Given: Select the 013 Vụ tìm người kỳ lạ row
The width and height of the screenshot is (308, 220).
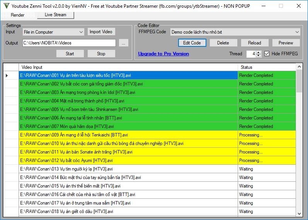Looking at the screenshot, I should click(128, 169).
